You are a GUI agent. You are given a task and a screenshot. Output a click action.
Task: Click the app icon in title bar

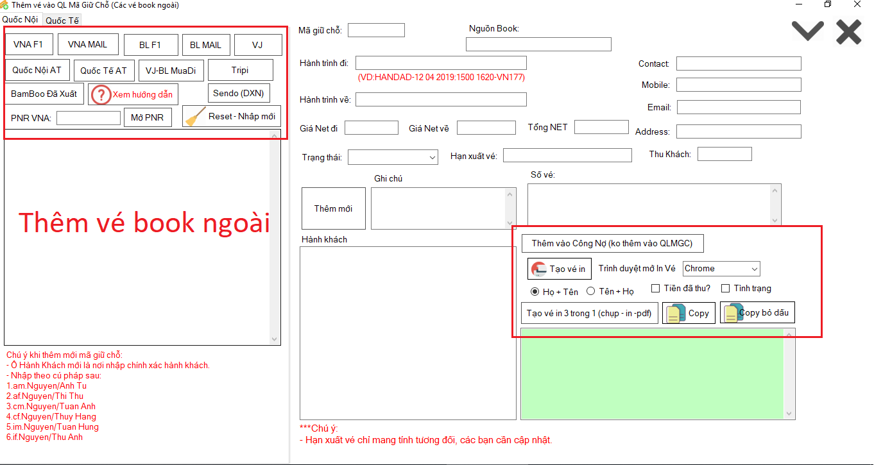(5, 5)
